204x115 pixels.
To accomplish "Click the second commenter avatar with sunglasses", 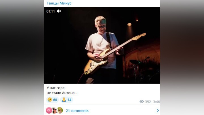I will coord(55,110).
